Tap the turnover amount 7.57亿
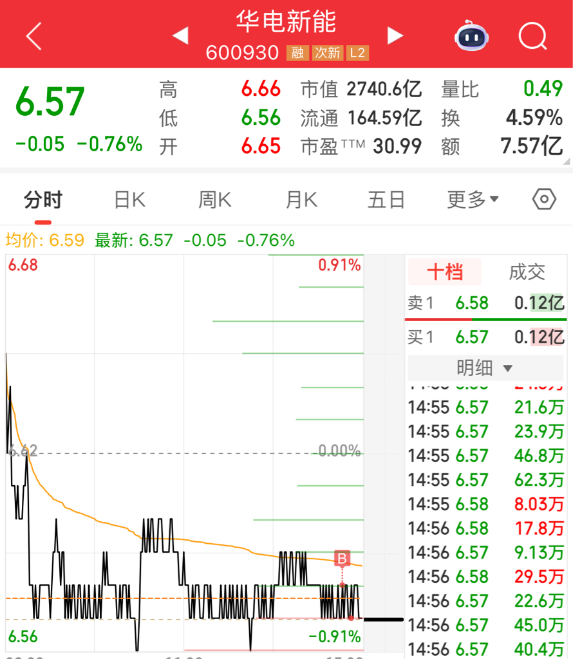This screenshot has height=659, width=573. pyautogui.click(x=532, y=146)
